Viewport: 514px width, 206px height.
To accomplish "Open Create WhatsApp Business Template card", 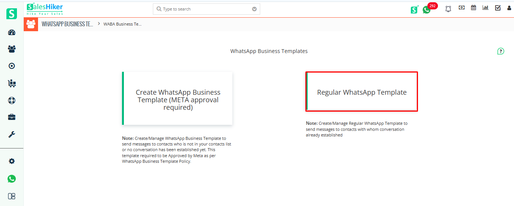I will pos(177,98).
